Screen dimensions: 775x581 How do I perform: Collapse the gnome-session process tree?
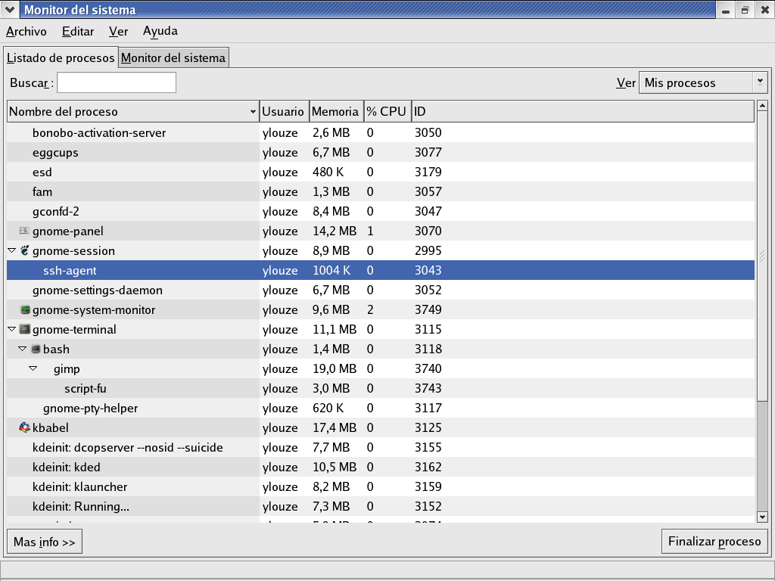(12, 250)
